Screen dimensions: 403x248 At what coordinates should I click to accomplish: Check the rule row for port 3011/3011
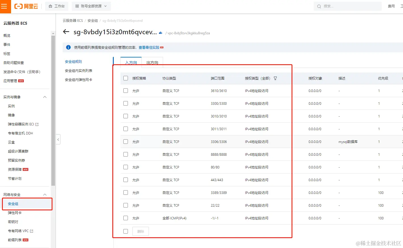click(126, 129)
